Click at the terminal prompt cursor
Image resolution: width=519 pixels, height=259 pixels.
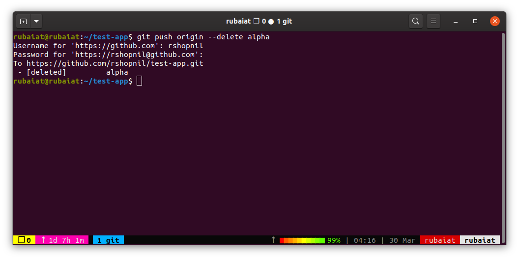(x=140, y=81)
